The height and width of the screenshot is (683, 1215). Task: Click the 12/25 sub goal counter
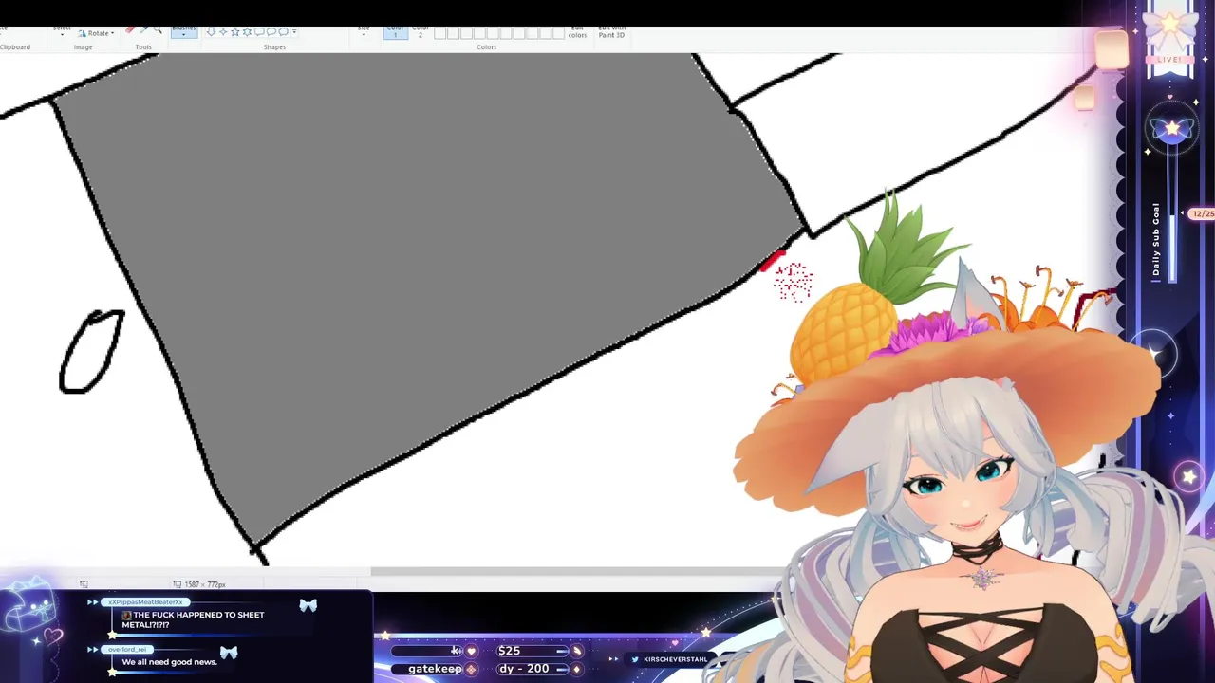(1203, 214)
